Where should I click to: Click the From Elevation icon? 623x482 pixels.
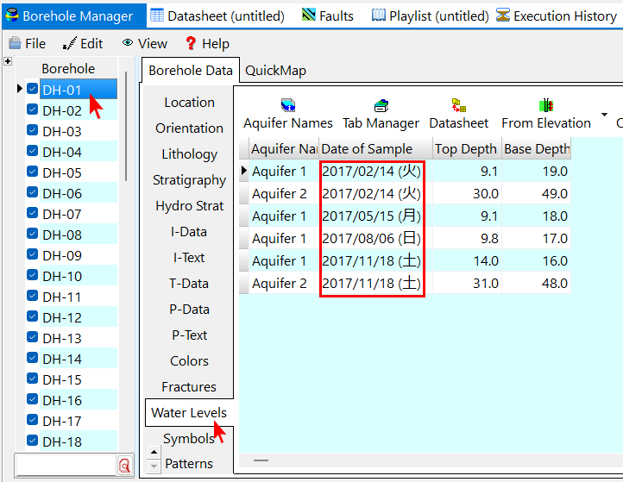pyautogui.click(x=545, y=106)
